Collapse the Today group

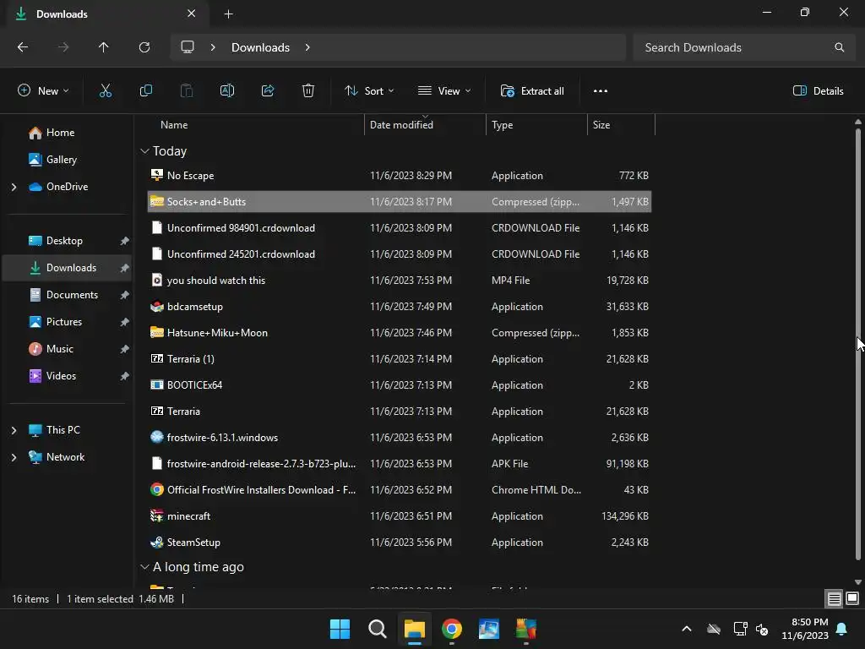pos(144,151)
